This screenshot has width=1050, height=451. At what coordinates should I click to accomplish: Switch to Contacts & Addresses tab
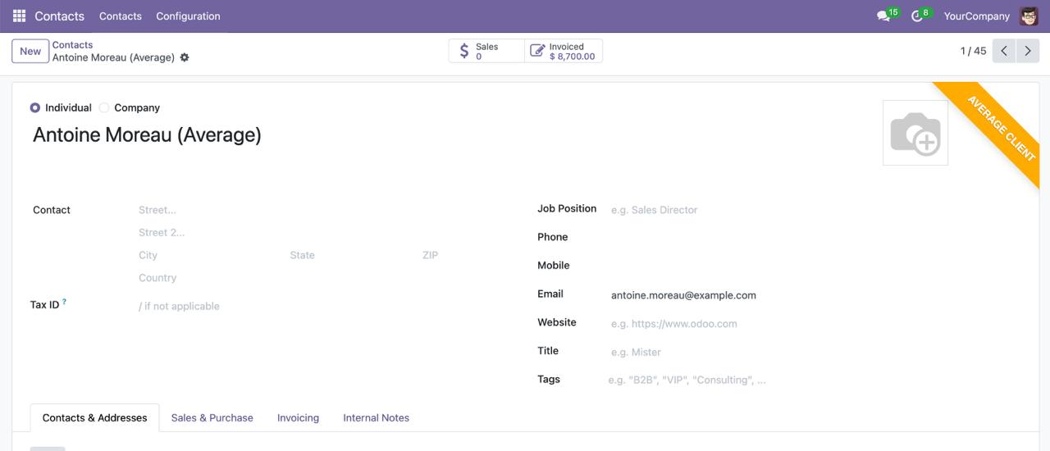(x=94, y=417)
